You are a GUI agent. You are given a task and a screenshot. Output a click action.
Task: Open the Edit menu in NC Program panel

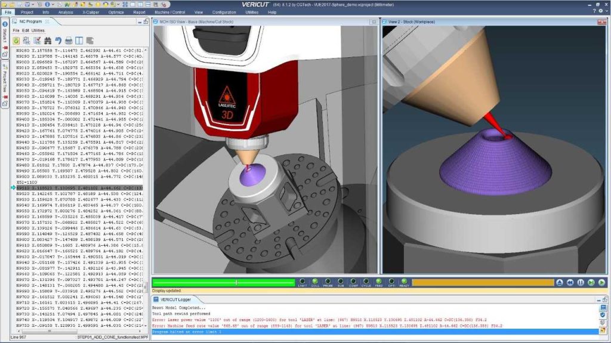(x=26, y=30)
